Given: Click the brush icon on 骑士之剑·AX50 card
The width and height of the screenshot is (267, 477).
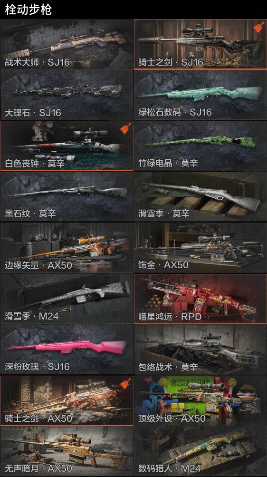Looking at the screenshot, I should [125, 383].
